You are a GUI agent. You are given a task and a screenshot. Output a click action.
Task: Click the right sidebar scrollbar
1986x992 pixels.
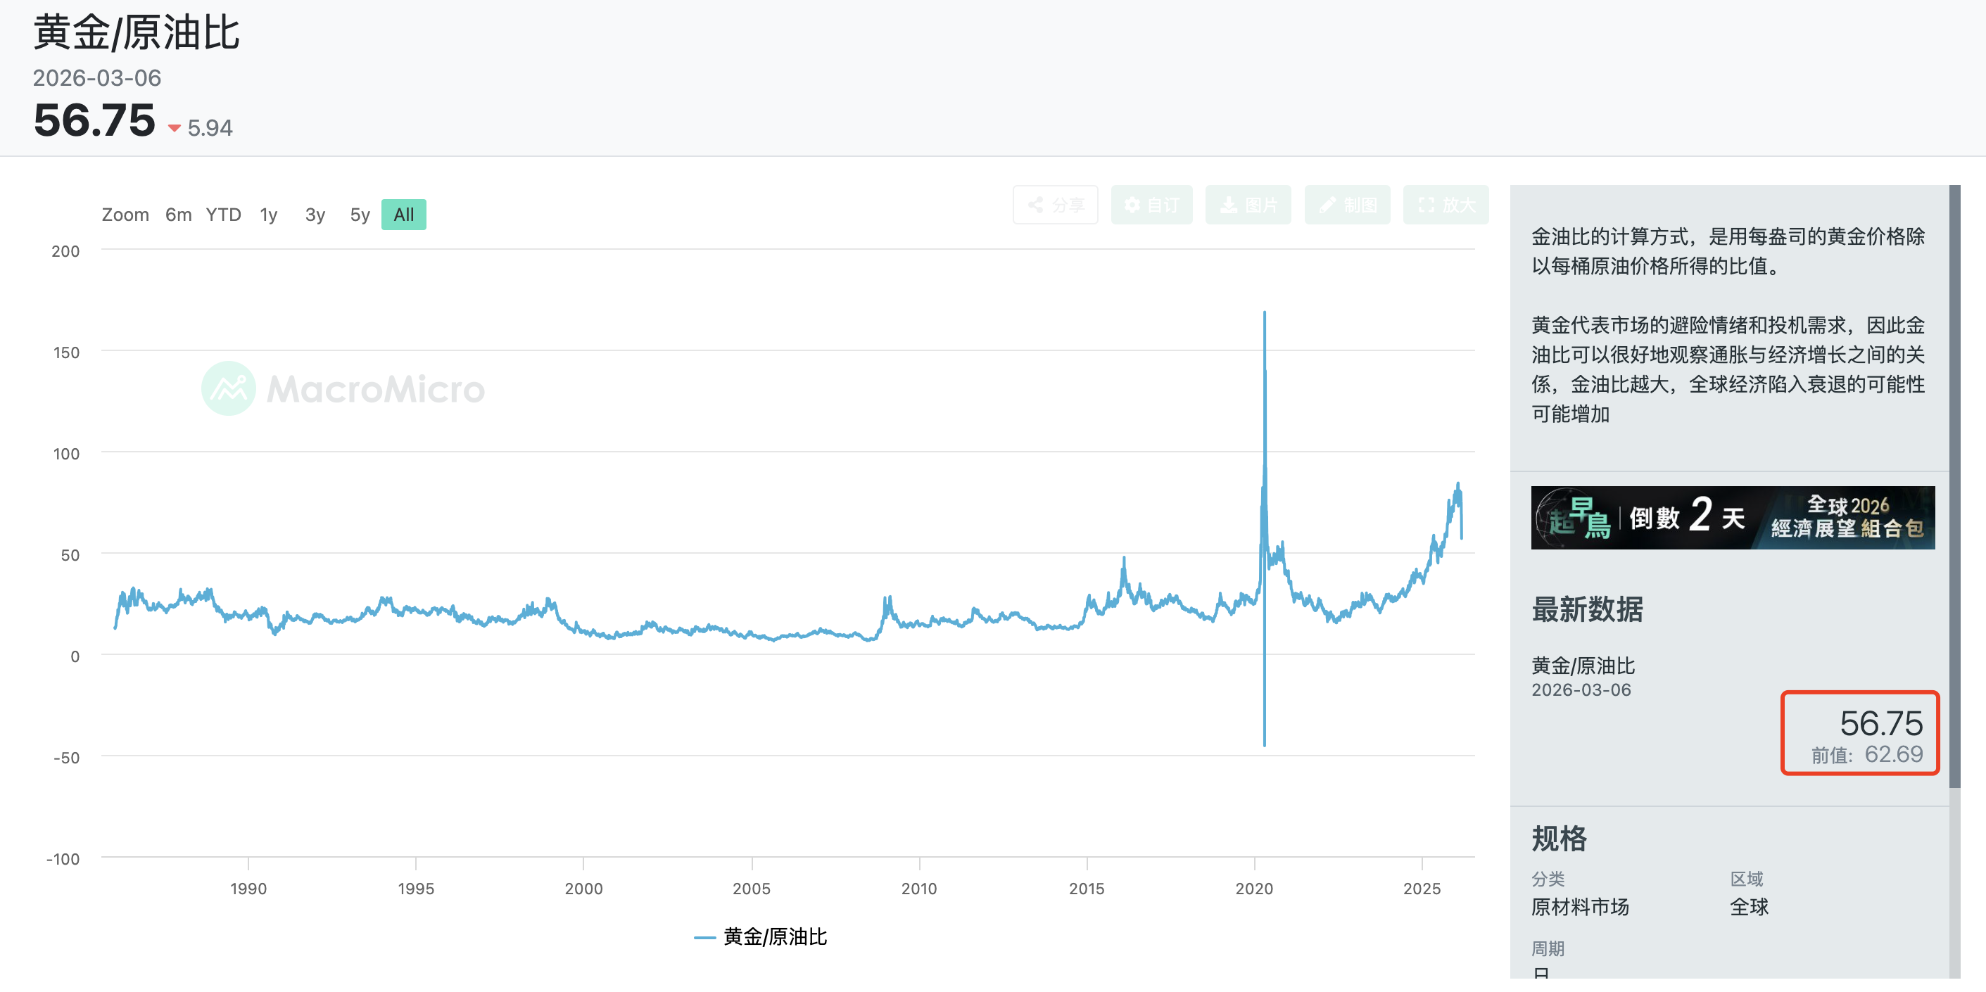click(1954, 485)
